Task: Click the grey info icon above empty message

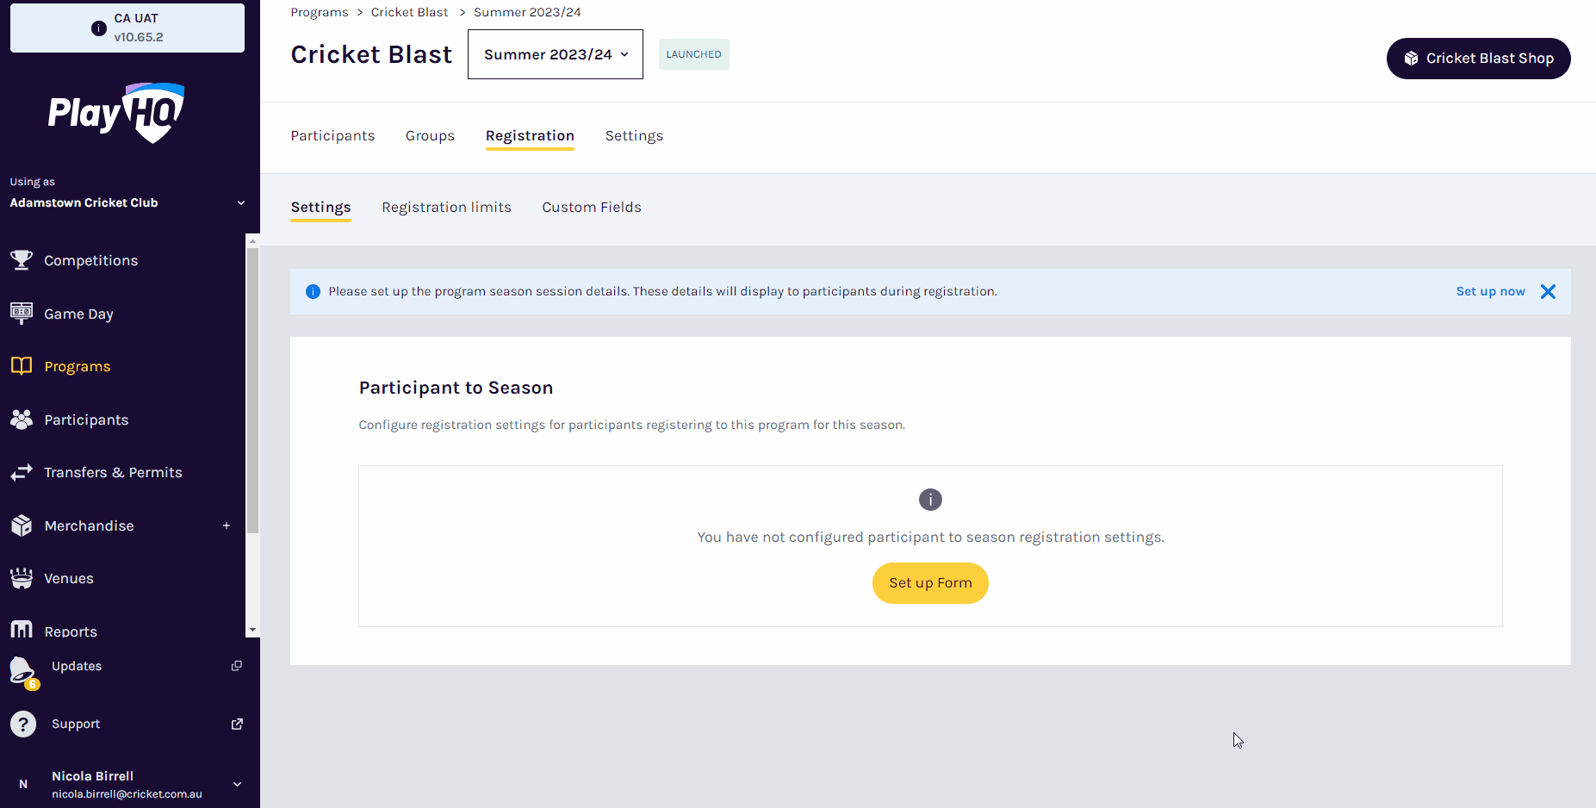Action: tap(930, 500)
